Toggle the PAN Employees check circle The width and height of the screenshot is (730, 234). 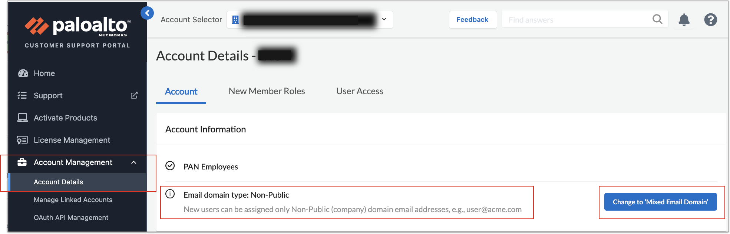coord(170,166)
